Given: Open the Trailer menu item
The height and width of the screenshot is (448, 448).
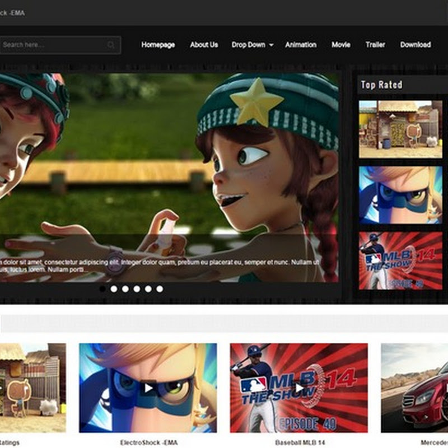Looking at the screenshot, I should click(x=375, y=45).
